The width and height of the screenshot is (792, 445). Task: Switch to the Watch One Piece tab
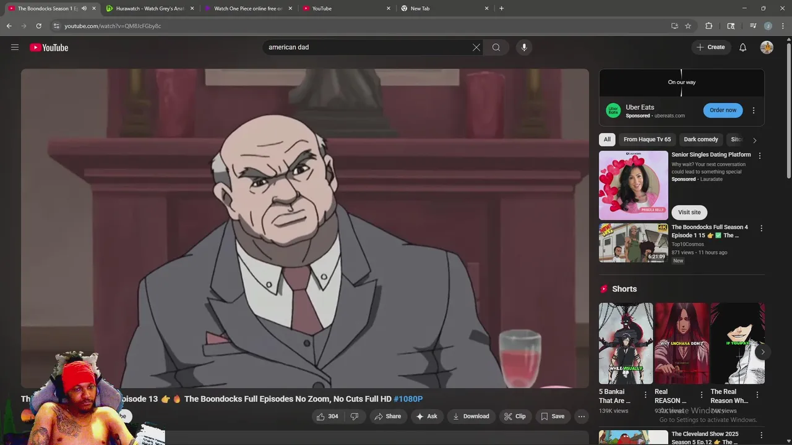coord(248,9)
